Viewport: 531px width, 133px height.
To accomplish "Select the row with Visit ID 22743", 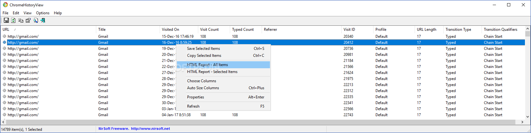I will click(x=263, y=115).
